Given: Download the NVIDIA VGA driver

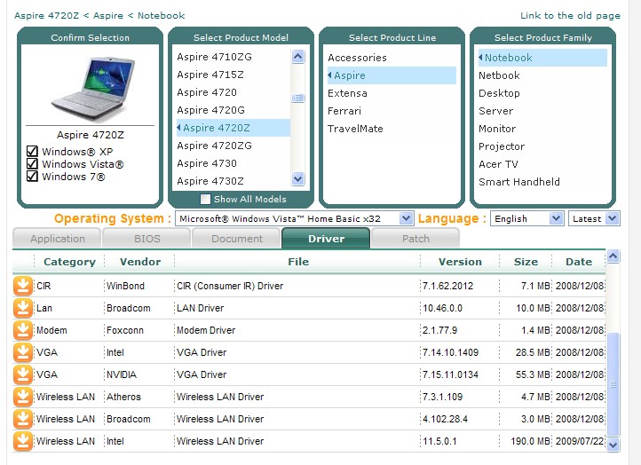Looking at the screenshot, I should pos(22,374).
